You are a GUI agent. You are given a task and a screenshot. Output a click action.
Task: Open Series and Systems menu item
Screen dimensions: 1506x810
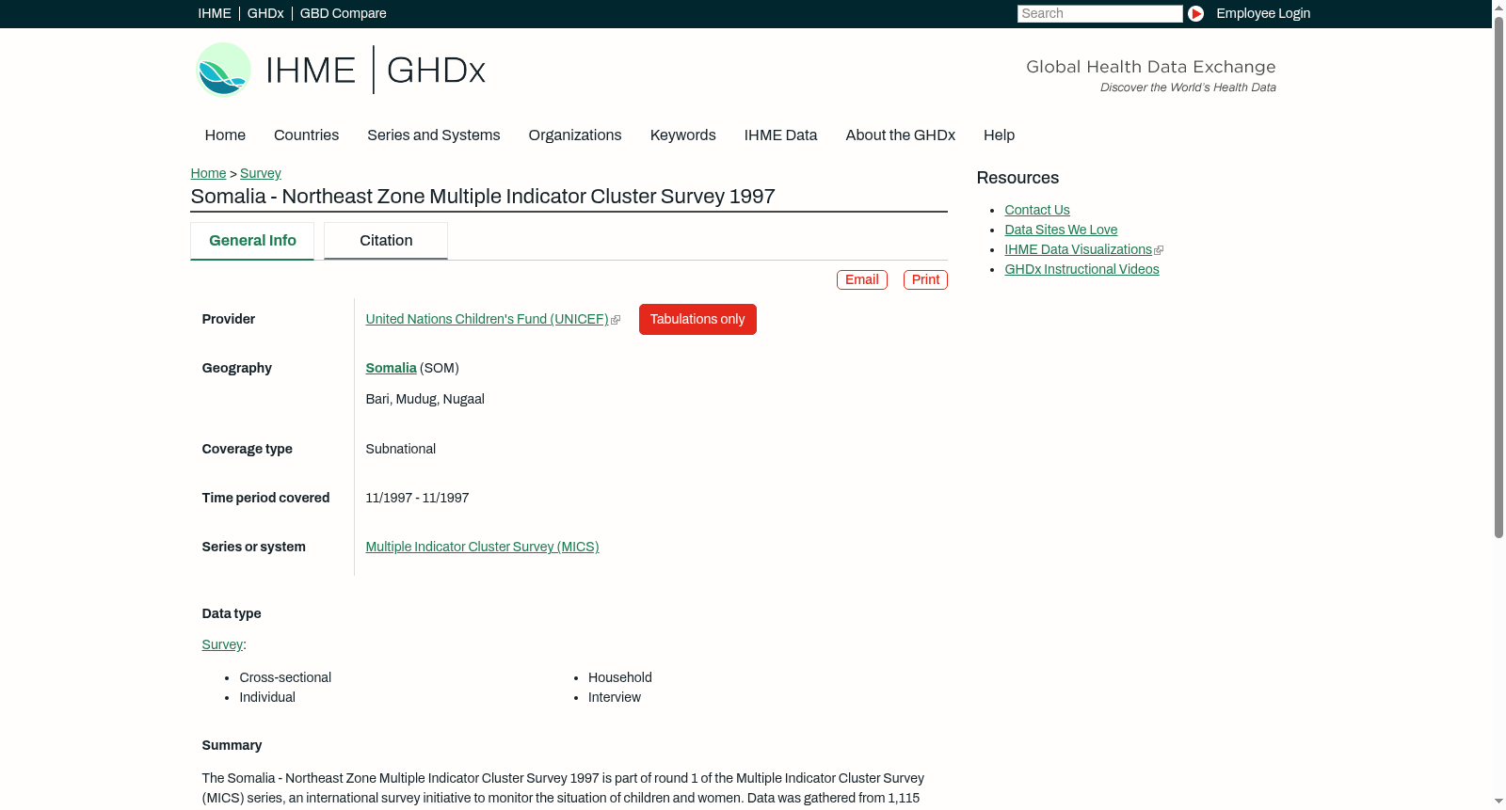433,135
